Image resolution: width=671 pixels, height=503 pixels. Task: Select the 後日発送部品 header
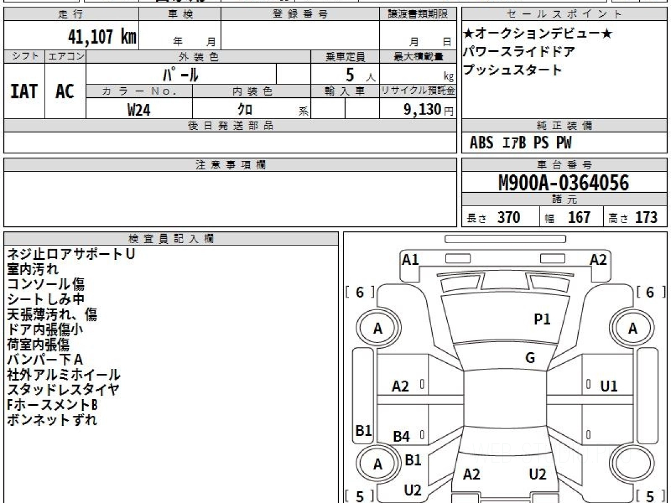pyautogui.click(x=230, y=126)
